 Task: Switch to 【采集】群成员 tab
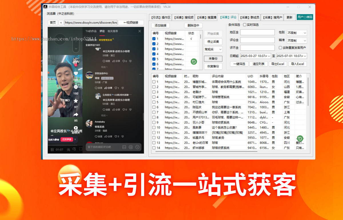pos(249,17)
